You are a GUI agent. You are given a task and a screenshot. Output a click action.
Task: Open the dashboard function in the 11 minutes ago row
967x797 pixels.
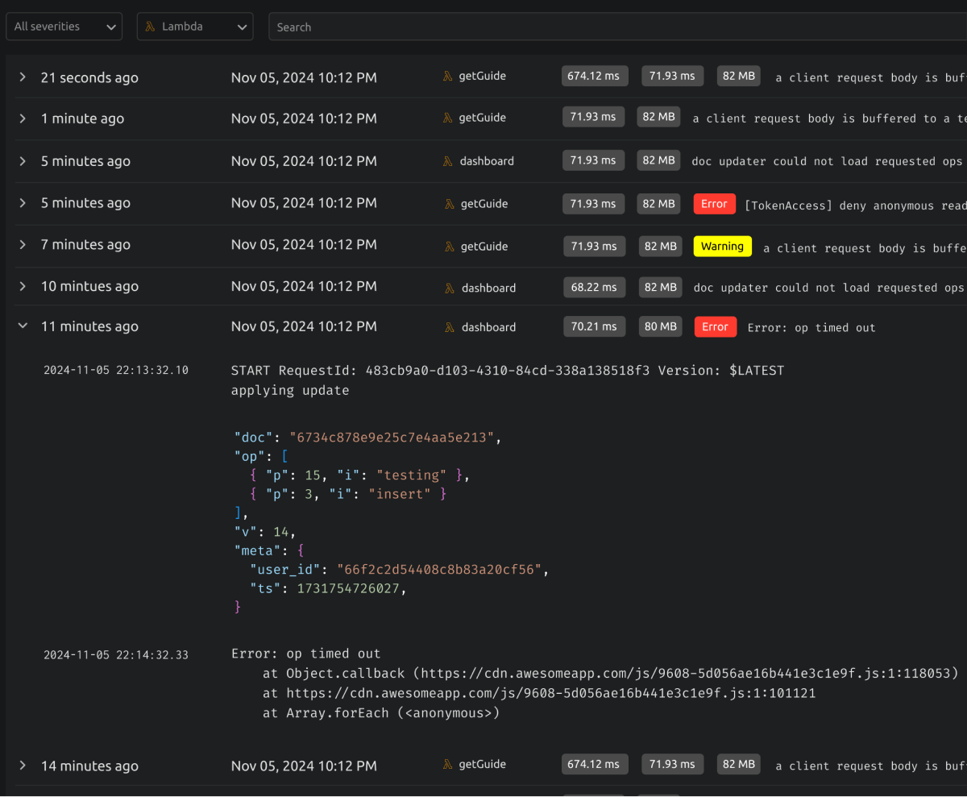[x=488, y=327]
